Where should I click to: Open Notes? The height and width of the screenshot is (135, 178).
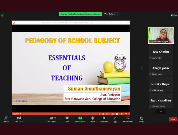tap(141, 119)
